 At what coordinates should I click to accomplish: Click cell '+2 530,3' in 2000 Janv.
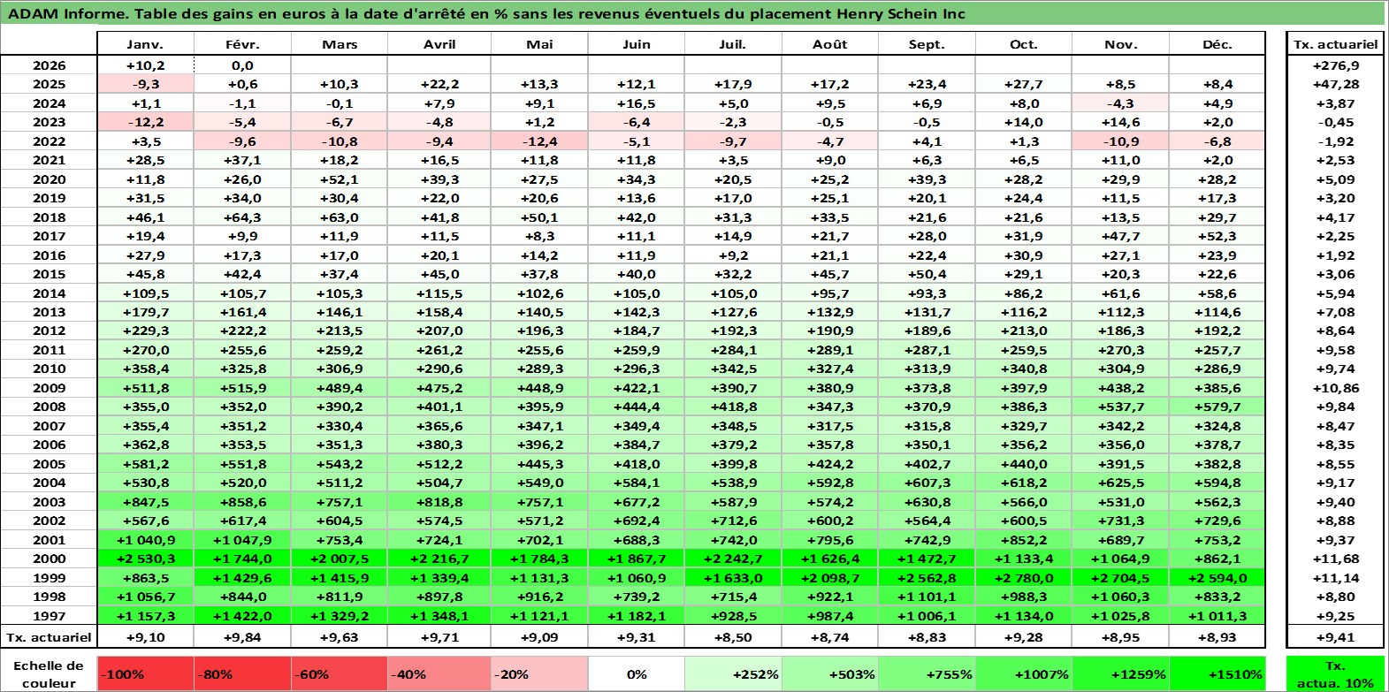[x=145, y=559]
